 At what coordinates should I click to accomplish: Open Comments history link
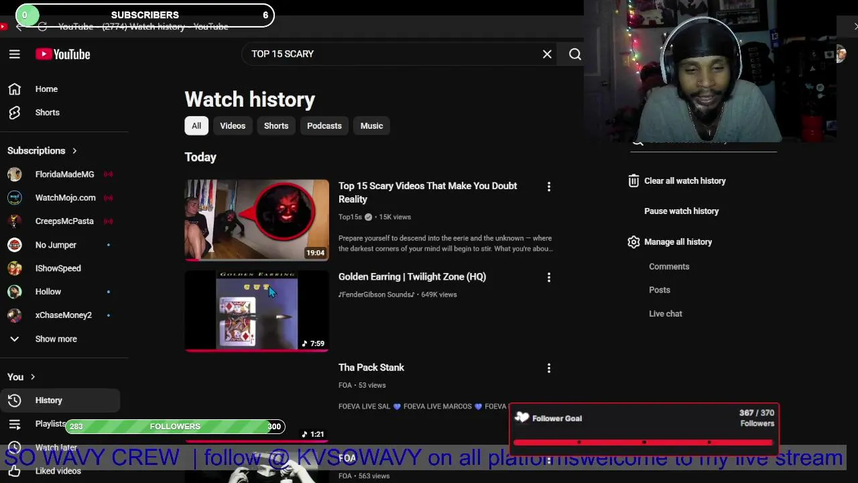click(x=669, y=267)
